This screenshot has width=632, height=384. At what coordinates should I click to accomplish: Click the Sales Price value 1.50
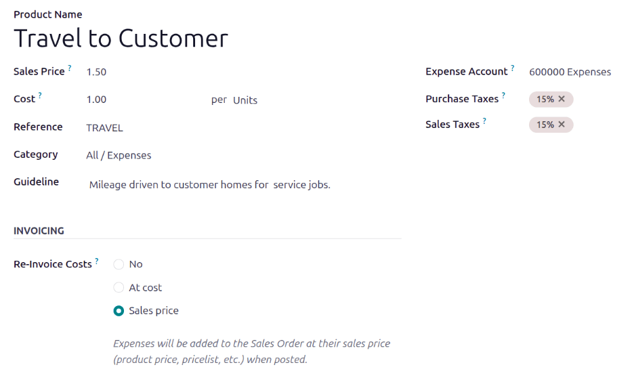[x=96, y=72]
